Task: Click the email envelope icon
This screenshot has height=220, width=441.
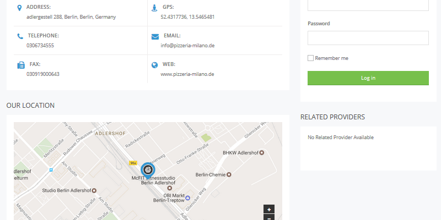Action: click(x=155, y=36)
